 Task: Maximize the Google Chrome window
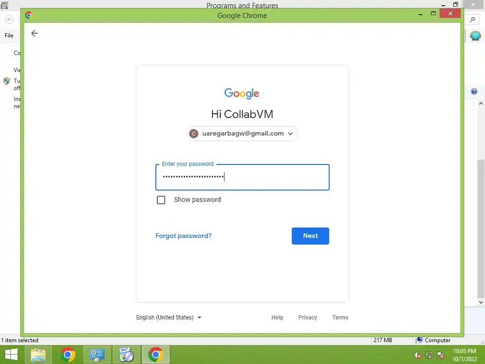pos(433,13)
